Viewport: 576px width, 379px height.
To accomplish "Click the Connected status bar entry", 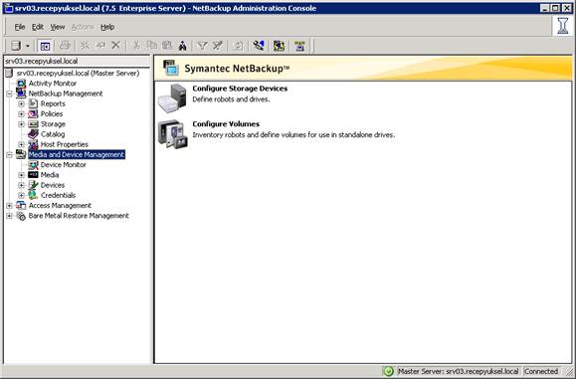I will click(x=541, y=371).
